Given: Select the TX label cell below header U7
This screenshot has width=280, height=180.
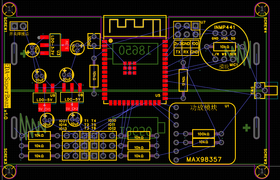Looking at the screenshot, I should click(178, 52).
